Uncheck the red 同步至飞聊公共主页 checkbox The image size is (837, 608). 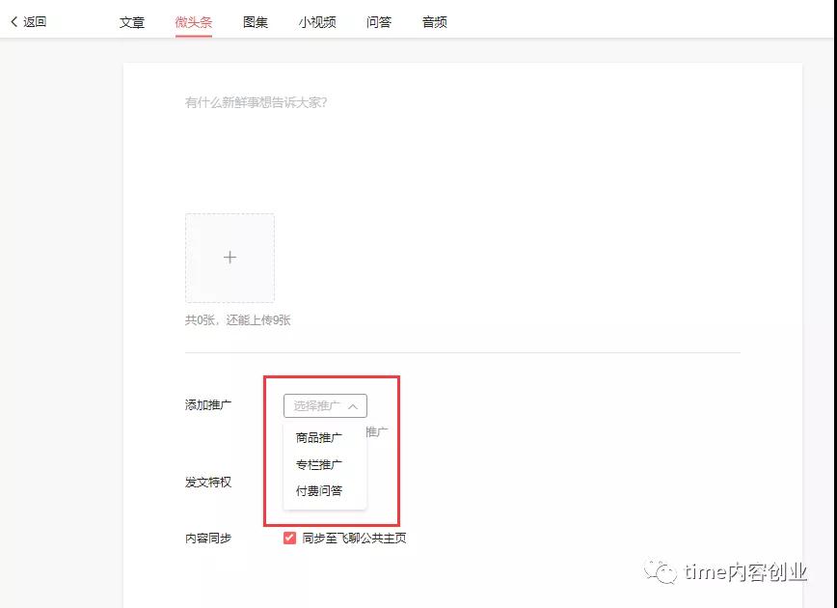[289, 538]
